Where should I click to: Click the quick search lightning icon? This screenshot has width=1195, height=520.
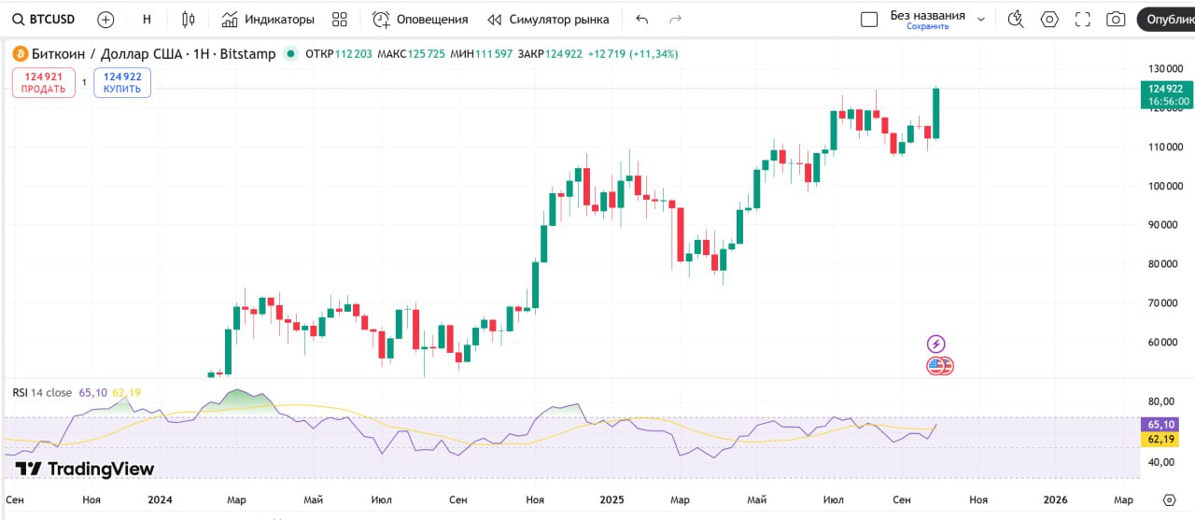(x=1016, y=20)
